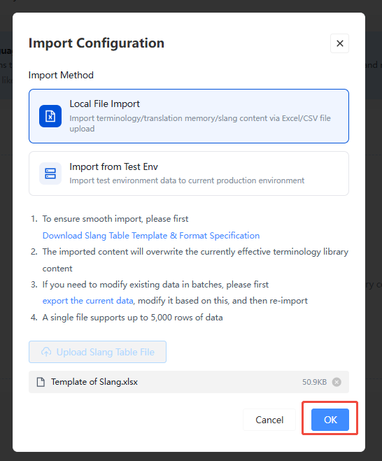
Task: Choose the Import from Test Env option
Action: click(x=189, y=173)
